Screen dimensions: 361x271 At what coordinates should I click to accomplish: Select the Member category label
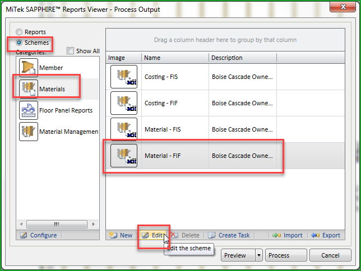(51, 68)
